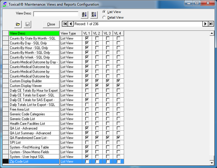Image resolution: width=217 pixels, height=168 pixels.
Task: Sort records descending with Z-A button
Action: [x=94, y=15]
